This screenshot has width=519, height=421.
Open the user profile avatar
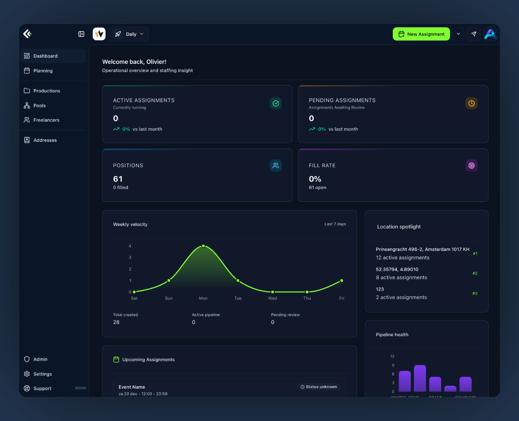[490, 34]
